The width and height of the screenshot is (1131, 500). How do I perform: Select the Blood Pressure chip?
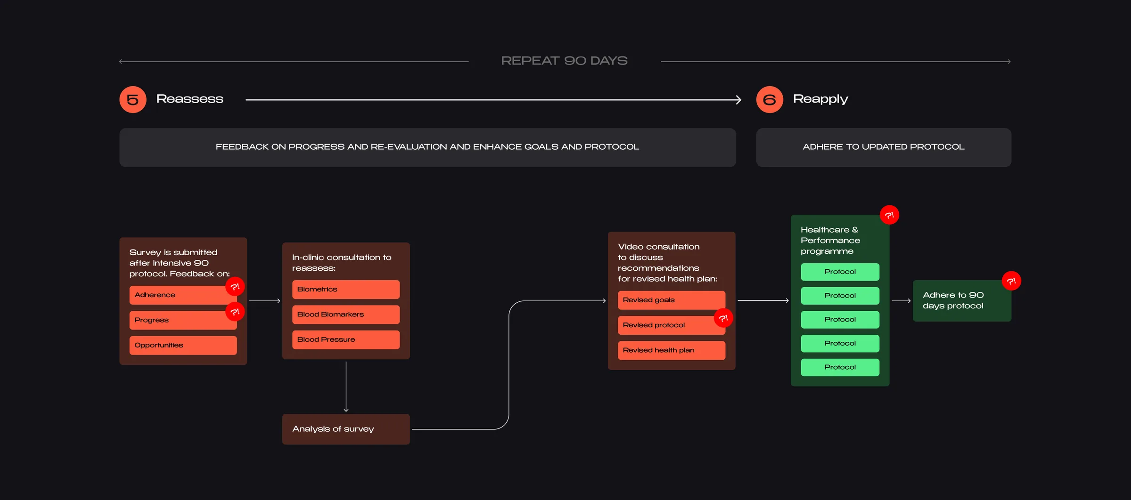[346, 339]
